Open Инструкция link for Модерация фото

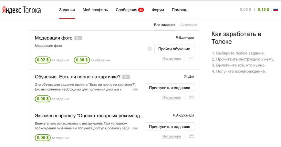[x=172, y=59]
